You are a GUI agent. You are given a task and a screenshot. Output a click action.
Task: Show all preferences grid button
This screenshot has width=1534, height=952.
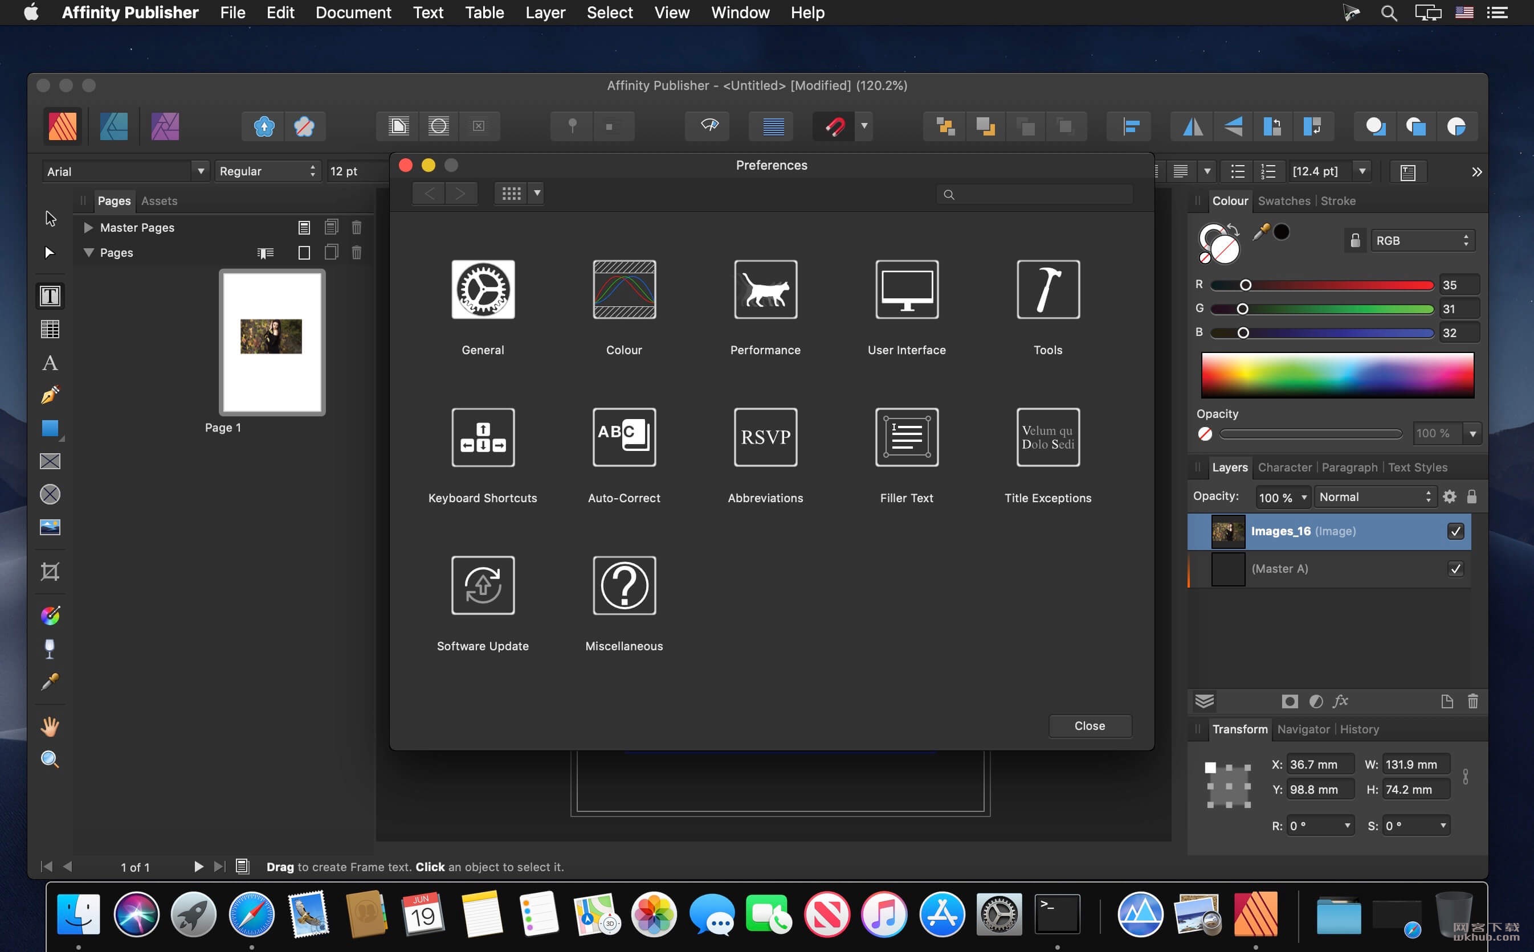click(511, 193)
